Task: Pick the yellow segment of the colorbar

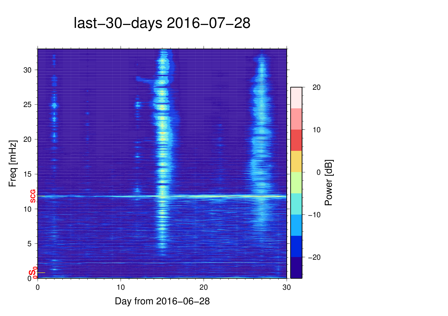Action: (296, 161)
